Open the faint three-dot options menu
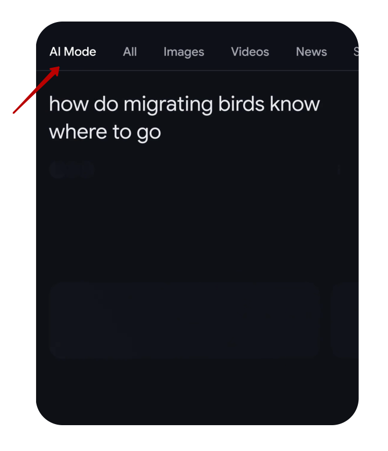The image size is (388, 451). click(x=339, y=170)
